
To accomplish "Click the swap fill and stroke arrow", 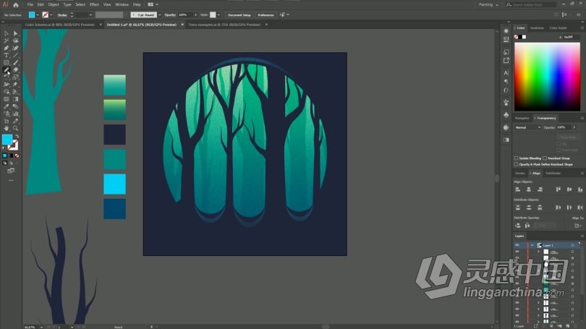I will pos(17,137).
